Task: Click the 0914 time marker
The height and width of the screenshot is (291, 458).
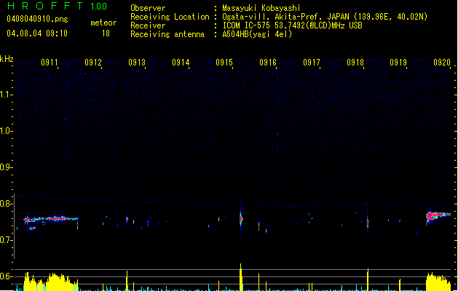Action: [x=181, y=63]
